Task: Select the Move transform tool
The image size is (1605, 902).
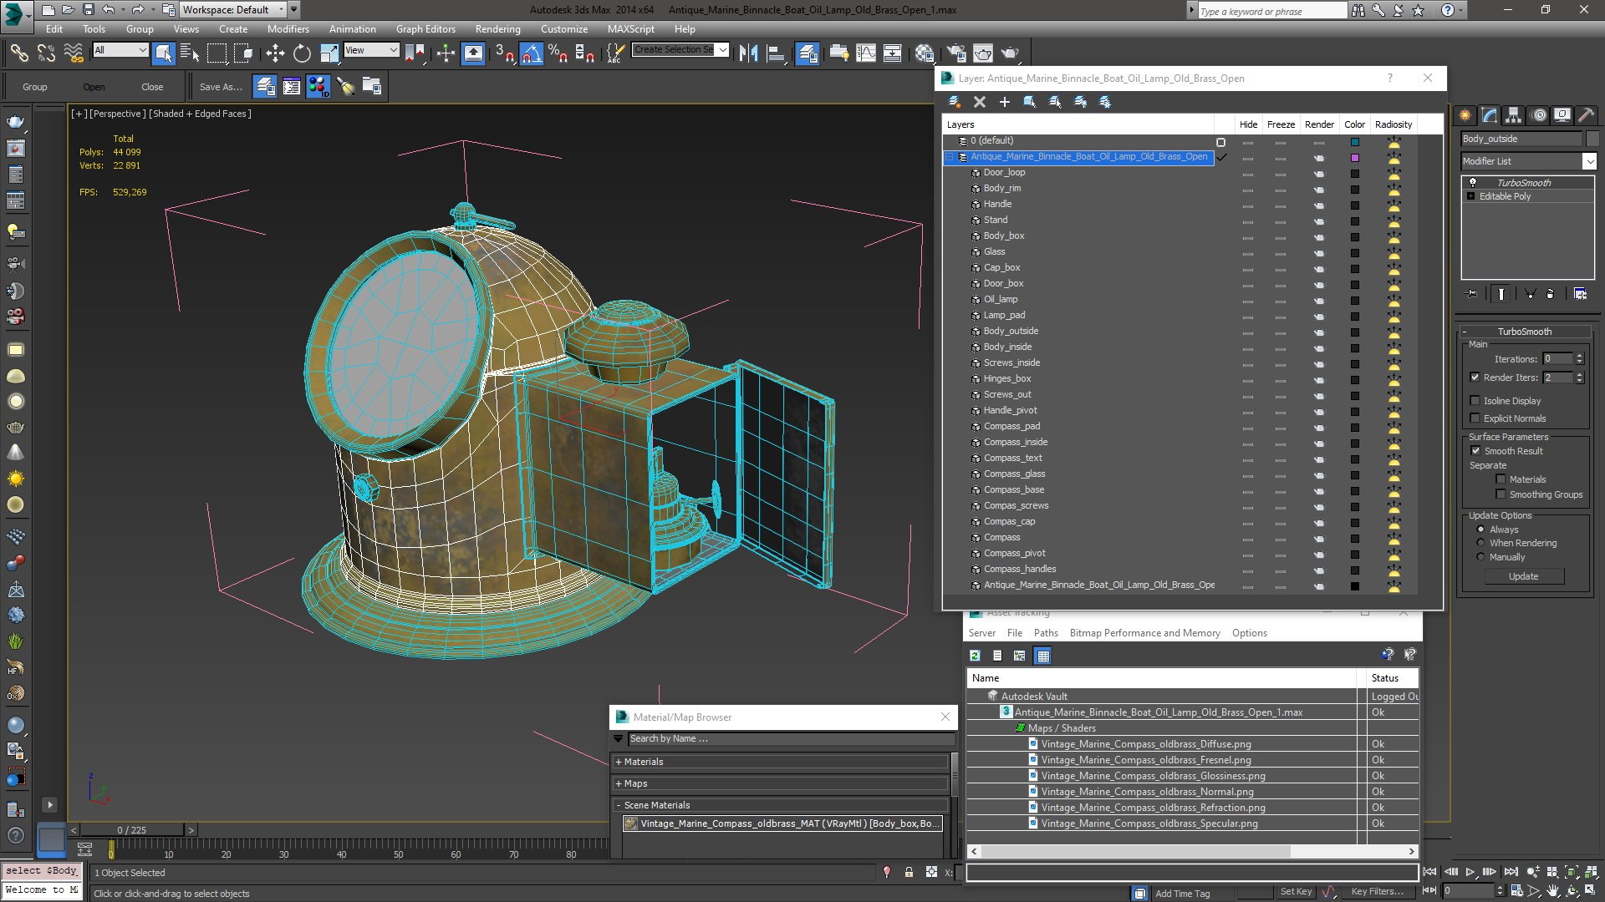Action: tap(275, 54)
